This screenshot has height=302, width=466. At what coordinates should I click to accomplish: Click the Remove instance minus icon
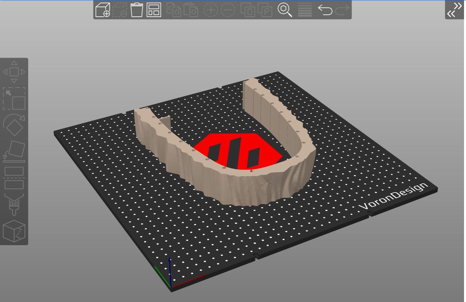tap(228, 10)
